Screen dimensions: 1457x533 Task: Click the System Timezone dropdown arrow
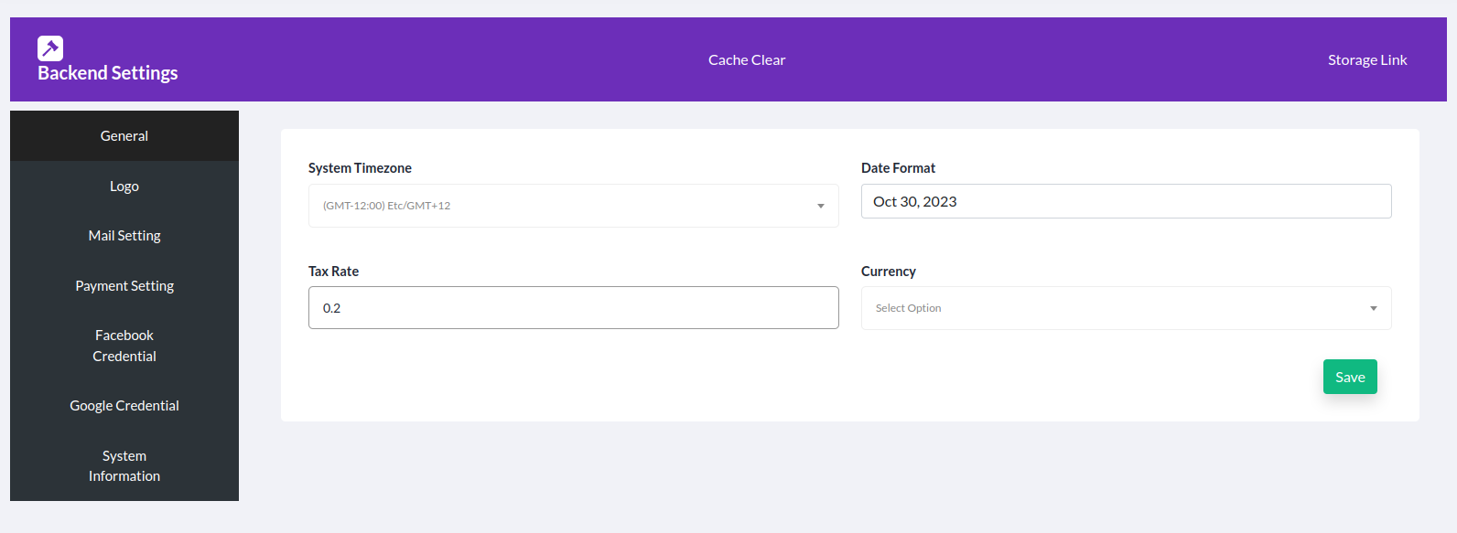coord(821,206)
